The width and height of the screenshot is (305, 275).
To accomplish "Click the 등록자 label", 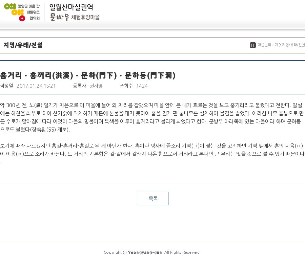I will [79, 86].
